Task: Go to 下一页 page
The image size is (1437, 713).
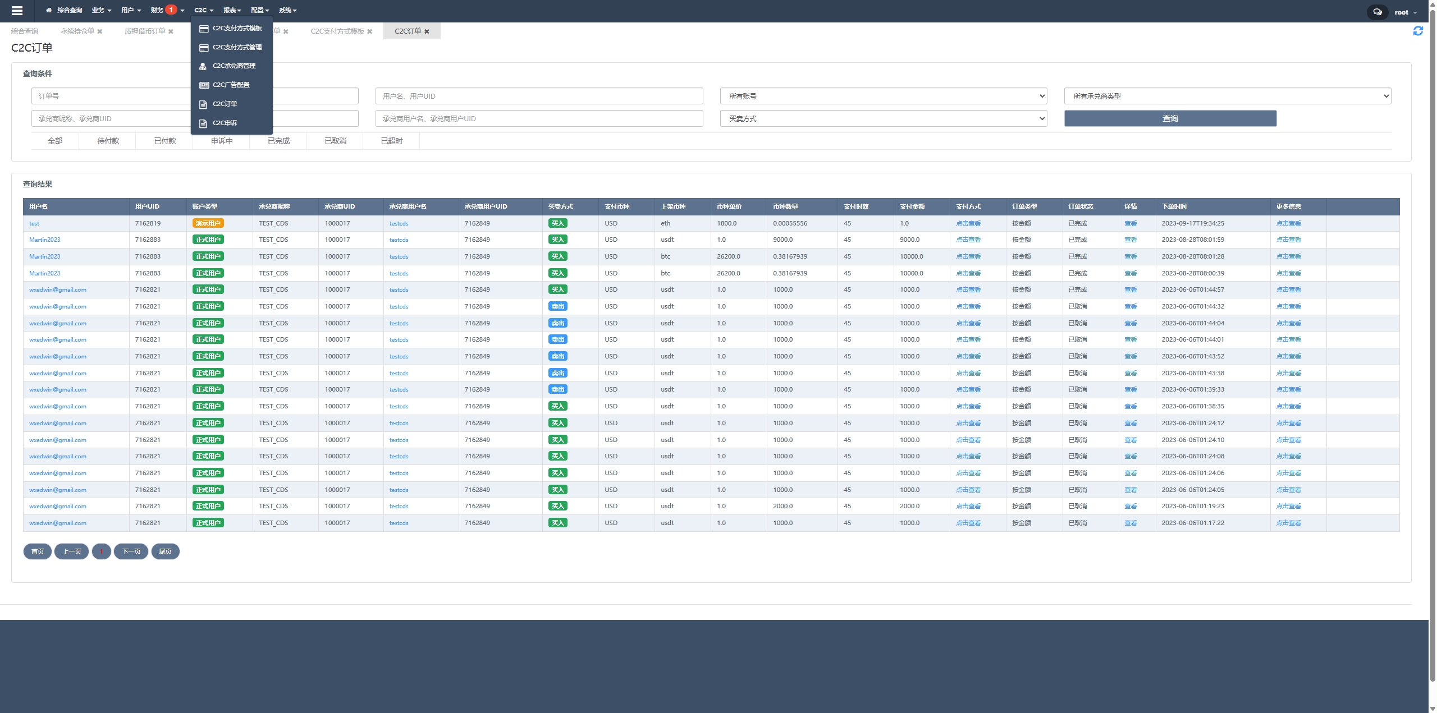Action: coord(131,551)
